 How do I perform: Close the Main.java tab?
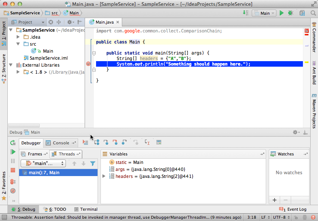coord(118,22)
